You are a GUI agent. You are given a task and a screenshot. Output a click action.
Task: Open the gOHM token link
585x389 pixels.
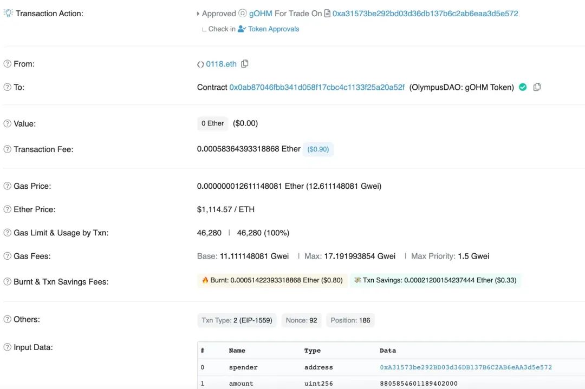[261, 14]
